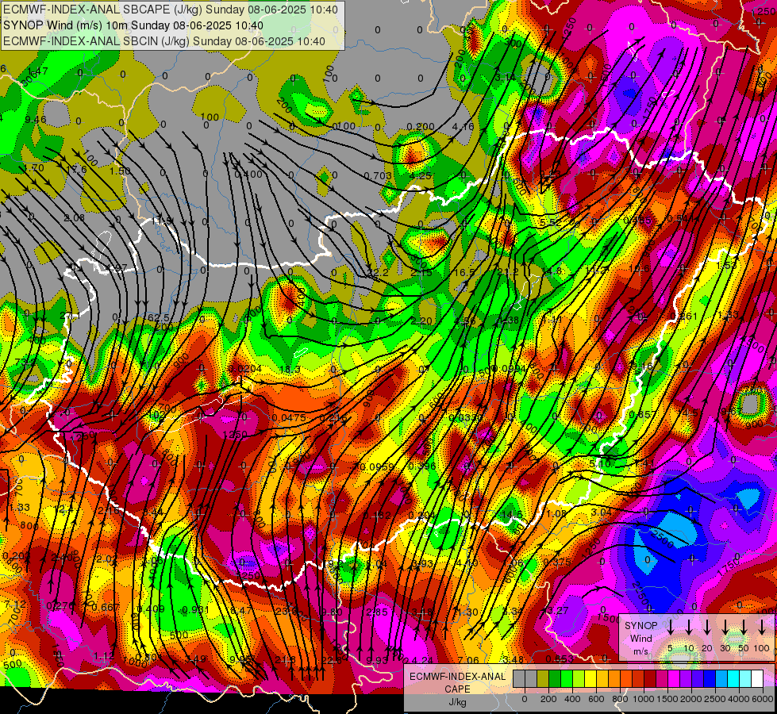
Task: Click the SYNOP Wind m/s legend label
Action: coord(640,638)
